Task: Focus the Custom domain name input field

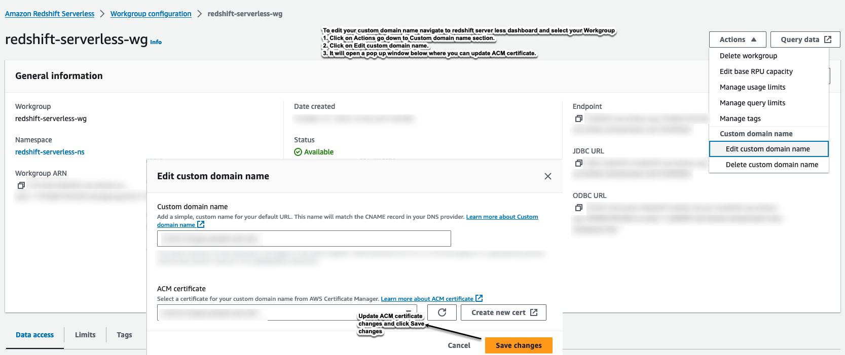Action: [x=304, y=239]
